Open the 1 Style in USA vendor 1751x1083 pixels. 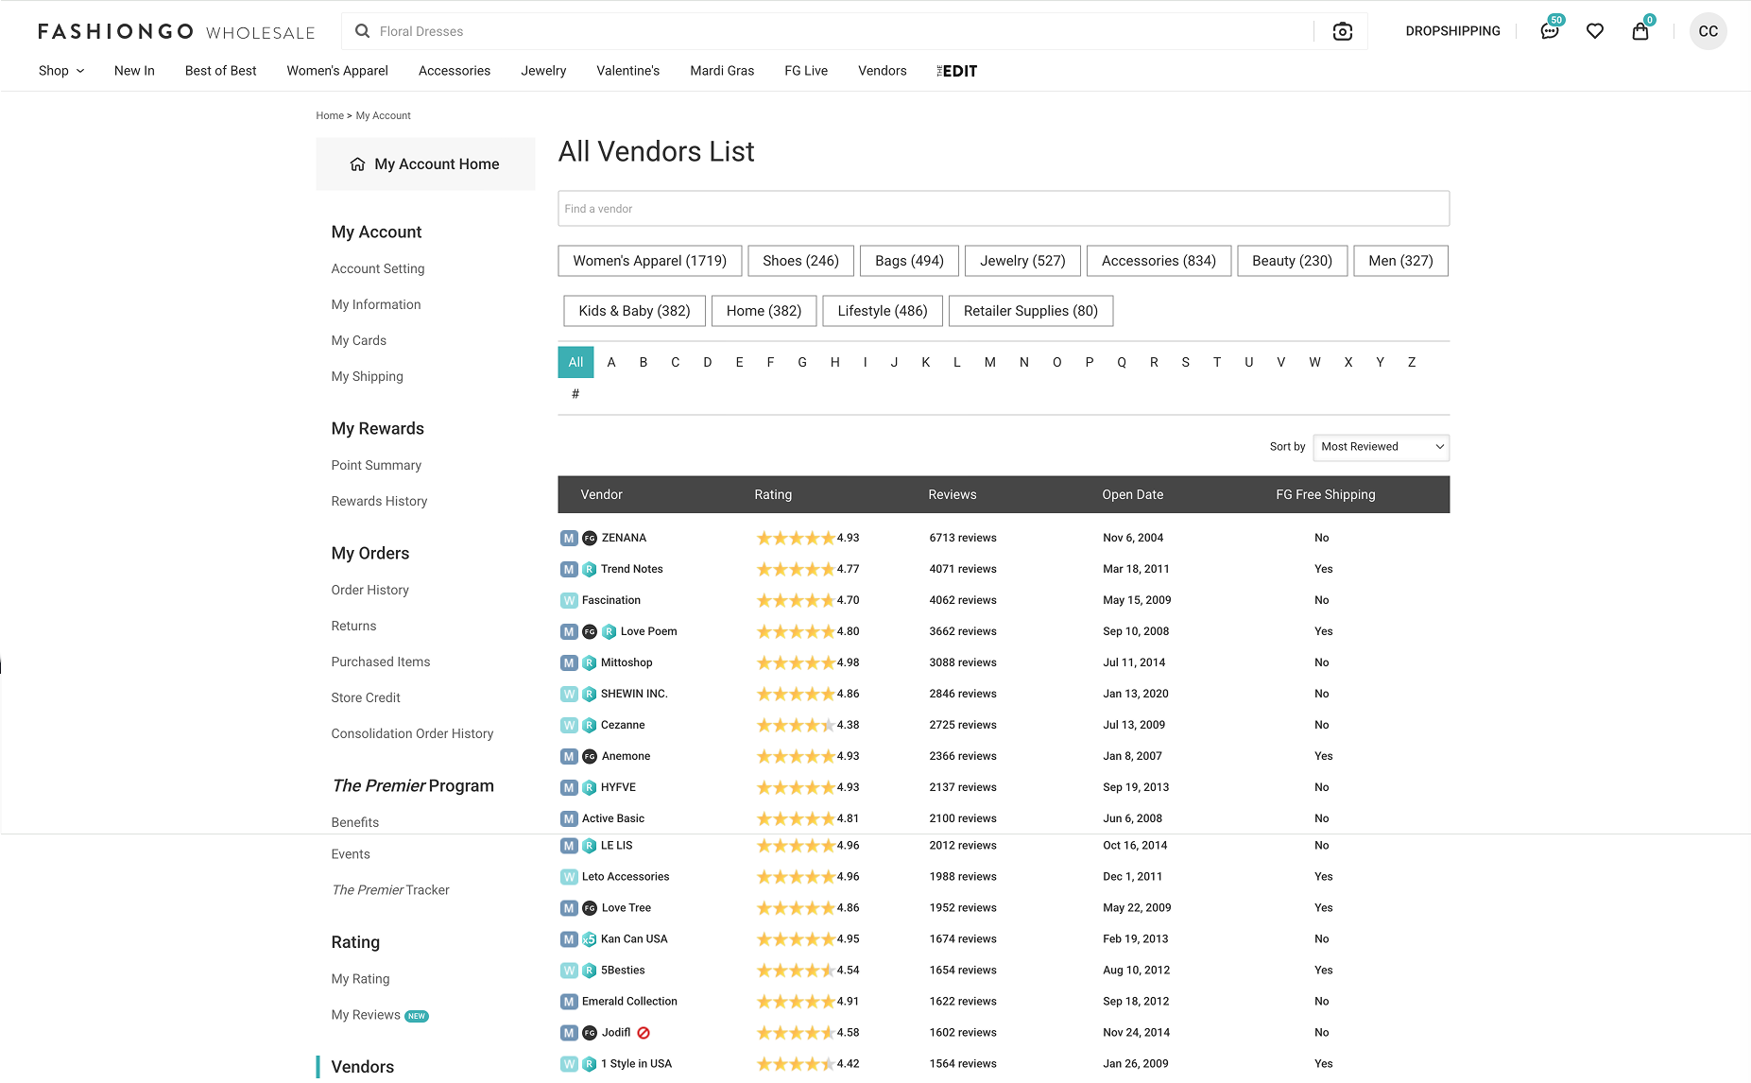[x=636, y=1064]
